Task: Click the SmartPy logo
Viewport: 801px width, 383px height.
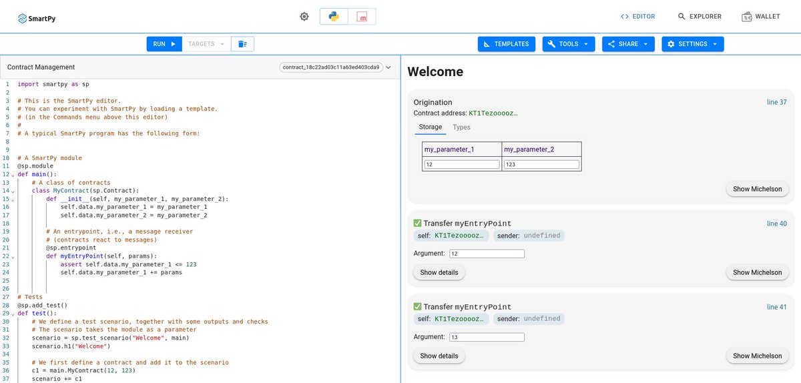Action: [x=37, y=19]
